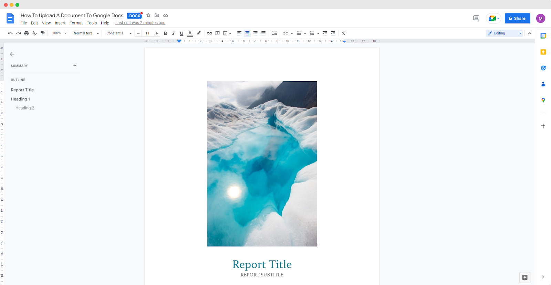
Task: Open Google Calendar side panel
Action: pyautogui.click(x=543, y=36)
